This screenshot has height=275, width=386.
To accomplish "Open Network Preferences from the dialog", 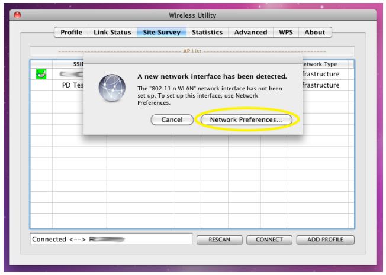I will point(246,119).
